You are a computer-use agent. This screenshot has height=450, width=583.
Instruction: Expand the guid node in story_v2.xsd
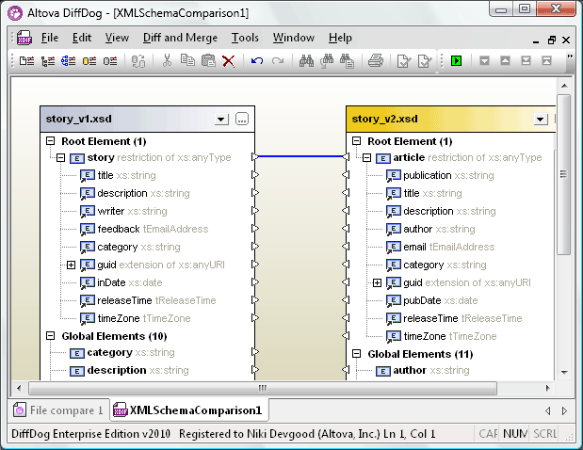377,283
